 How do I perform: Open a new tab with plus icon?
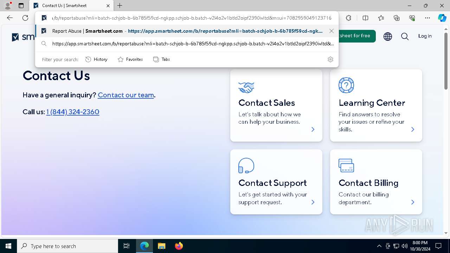tap(120, 6)
